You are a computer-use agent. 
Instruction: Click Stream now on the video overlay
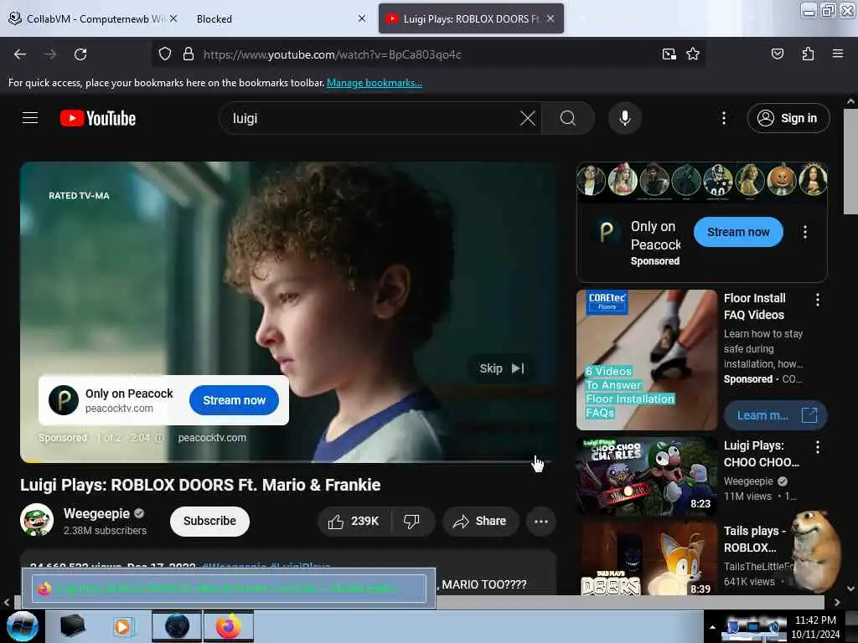tap(235, 400)
